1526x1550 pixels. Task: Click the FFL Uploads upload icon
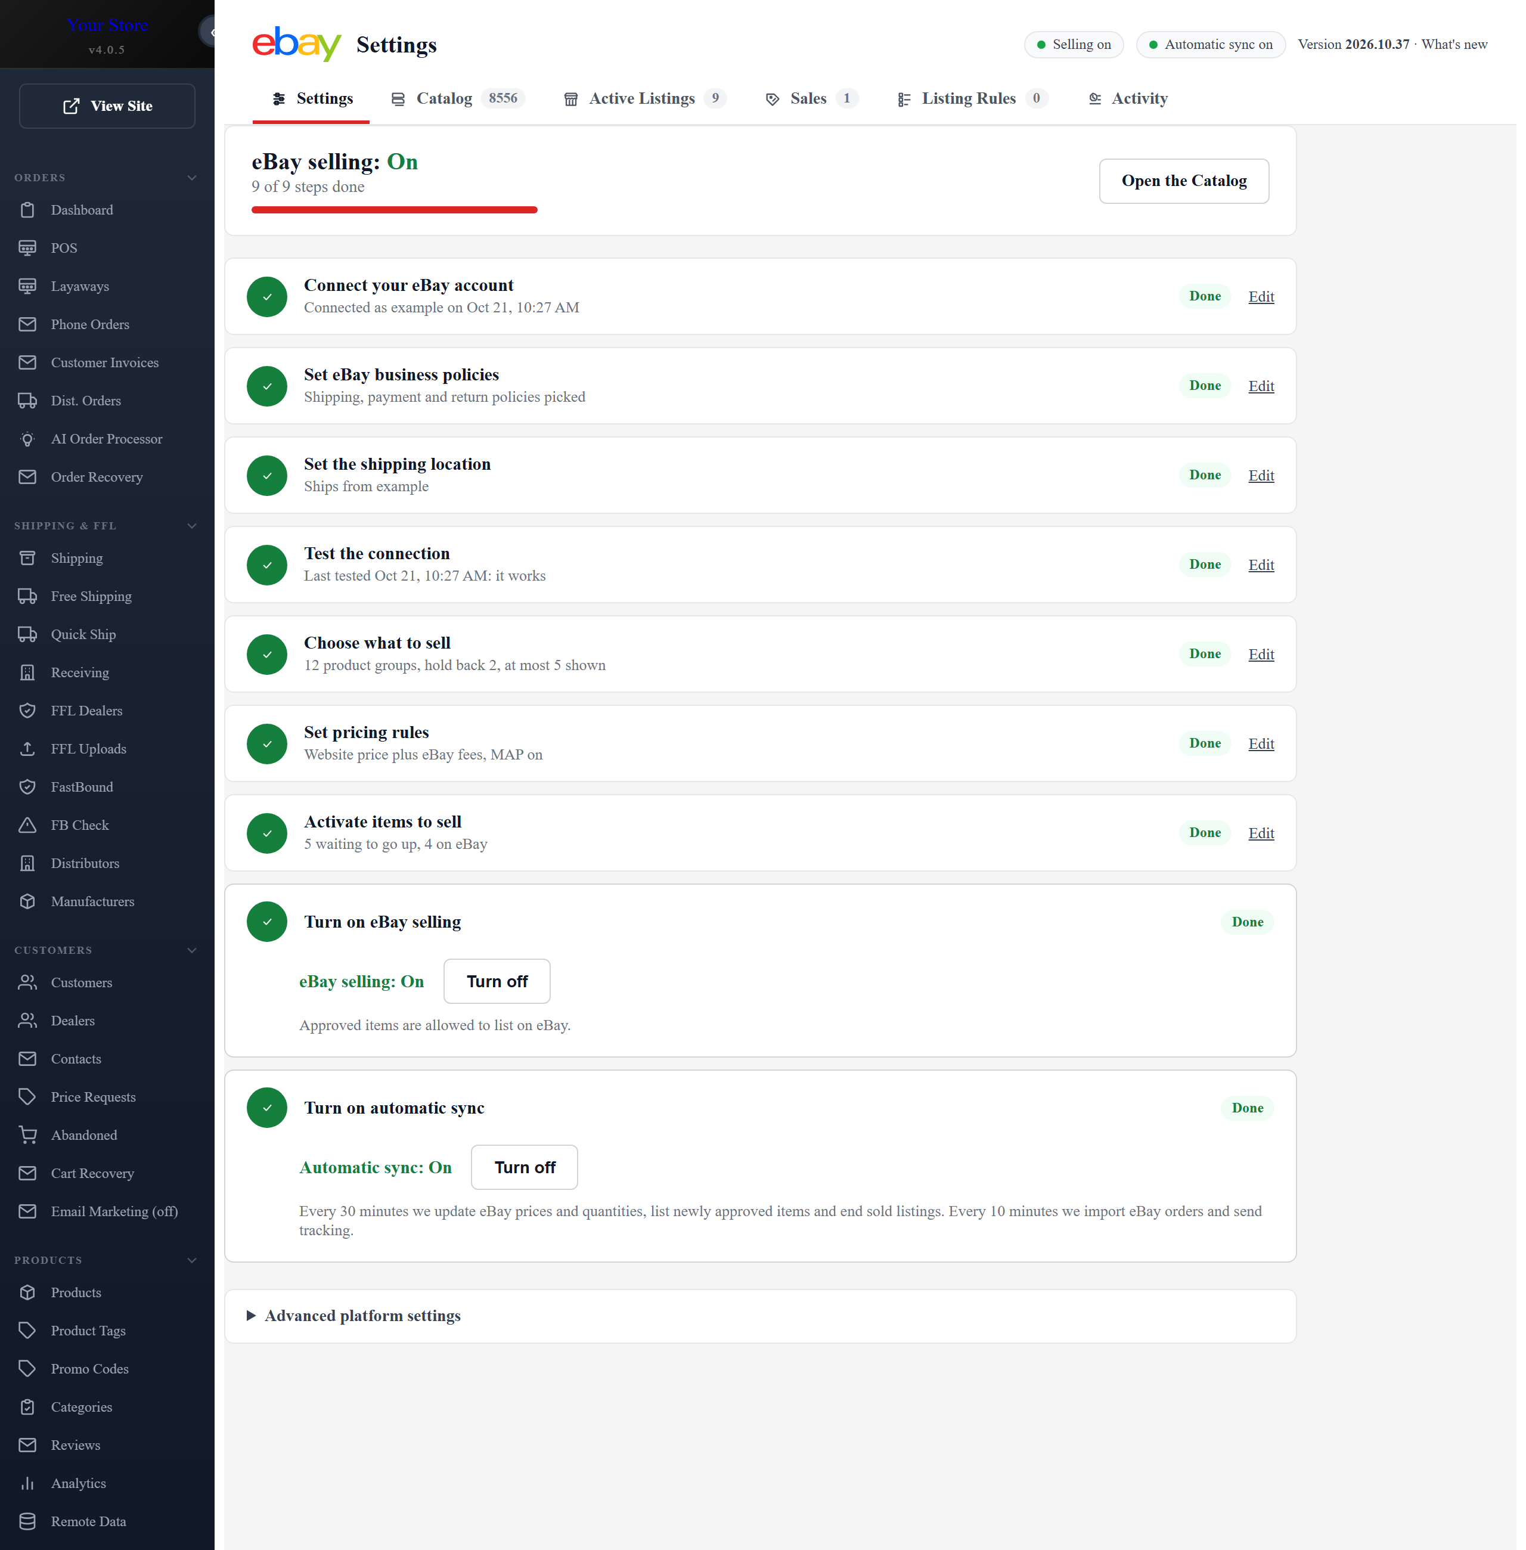[27, 749]
